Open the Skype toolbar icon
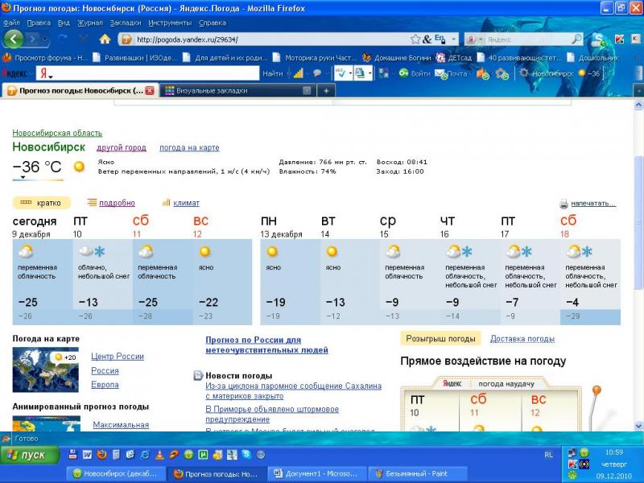The image size is (644, 483). (598, 39)
